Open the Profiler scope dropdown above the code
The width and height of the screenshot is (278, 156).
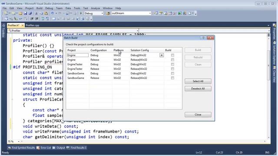pyautogui.click(x=137, y=31)
